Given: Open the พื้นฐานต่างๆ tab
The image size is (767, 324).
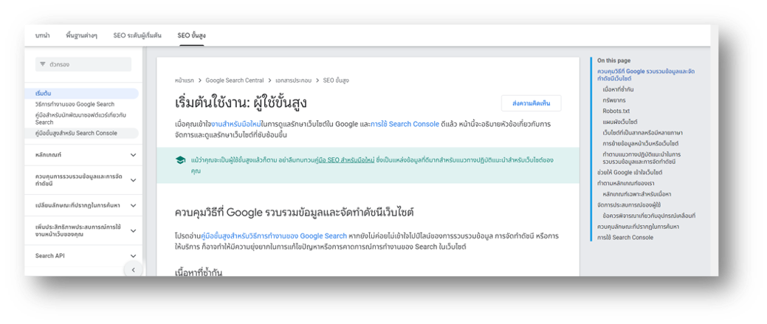Looking at the screenshot, I should click(x=81, y=35).
